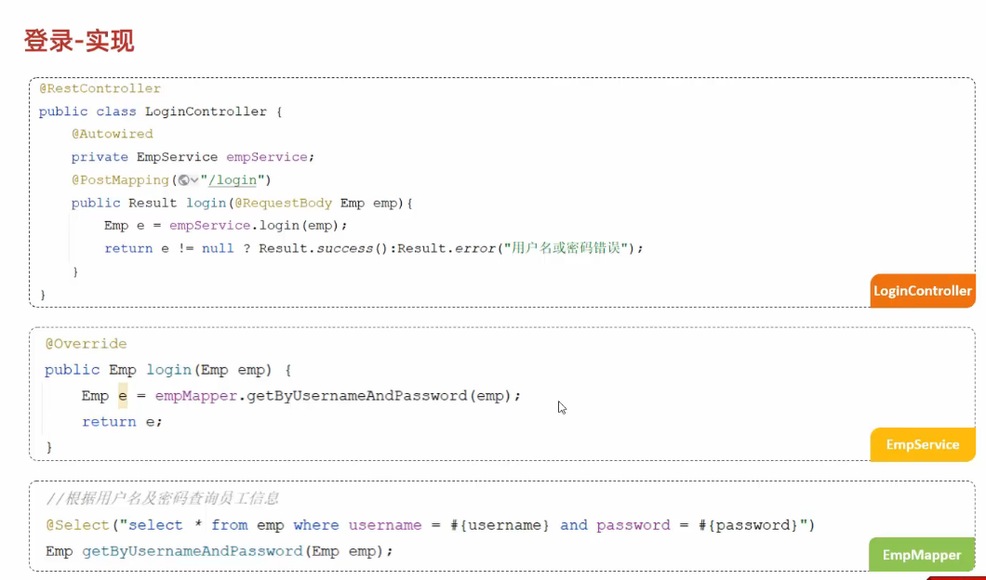The width and height of the screenshot is (986, 580).
Task: Select the yellow EmpService label
Action: (x=922, y=444)
